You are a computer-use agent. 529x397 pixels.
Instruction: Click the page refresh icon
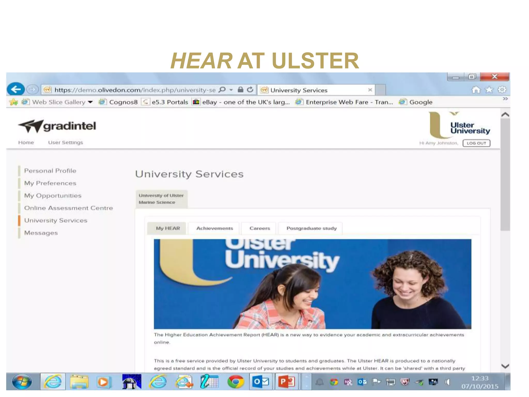click(250, 90)
